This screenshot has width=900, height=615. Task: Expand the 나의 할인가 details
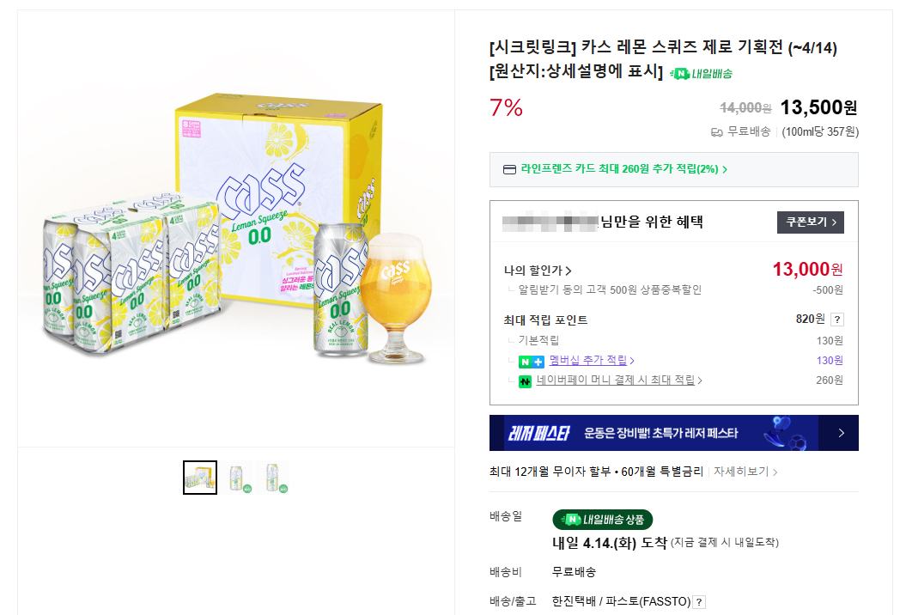pyautogui.click(x=538, y=271)
